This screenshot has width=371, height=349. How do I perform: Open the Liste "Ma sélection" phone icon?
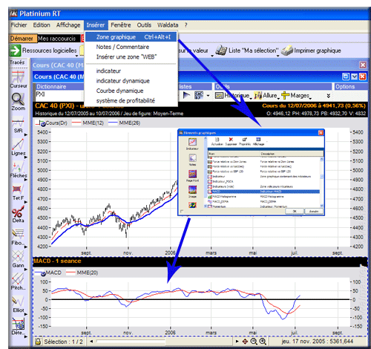click(x=221, y=50)
